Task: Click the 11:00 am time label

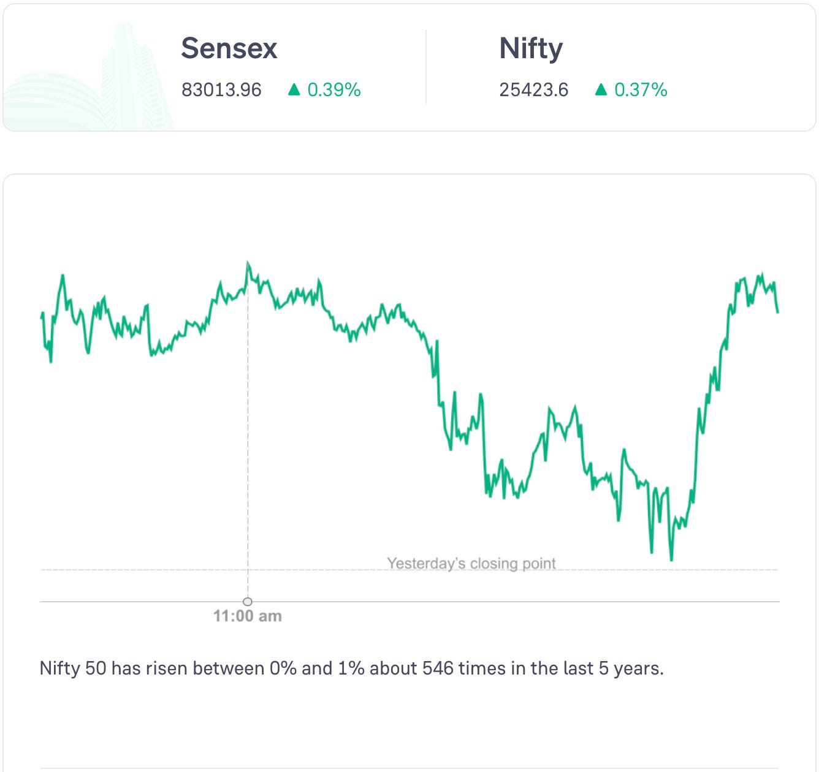Action: pos(248,616)
